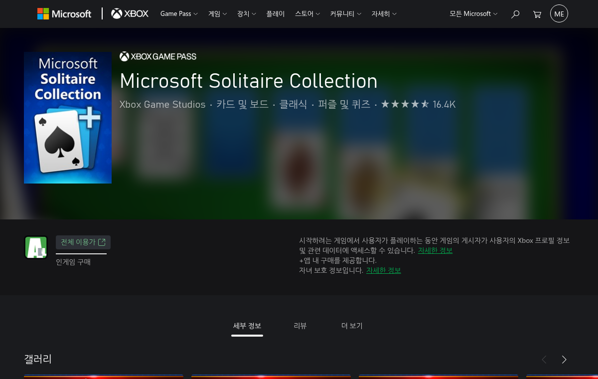This screenshot has width=598, height=379.
Task: Expand the 게임 menu
Action: (x=217, y=14)
